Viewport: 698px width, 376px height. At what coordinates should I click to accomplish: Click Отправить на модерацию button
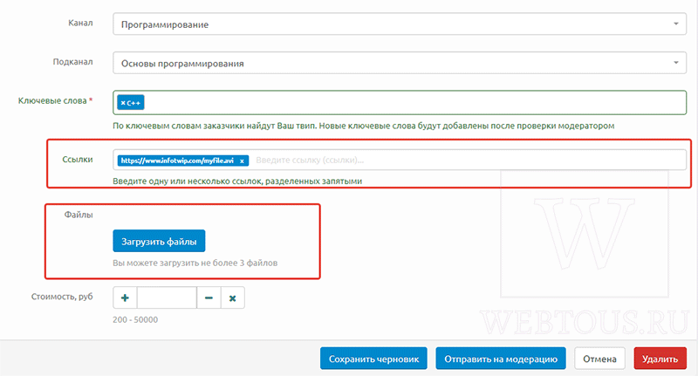[x=501, y=359]
